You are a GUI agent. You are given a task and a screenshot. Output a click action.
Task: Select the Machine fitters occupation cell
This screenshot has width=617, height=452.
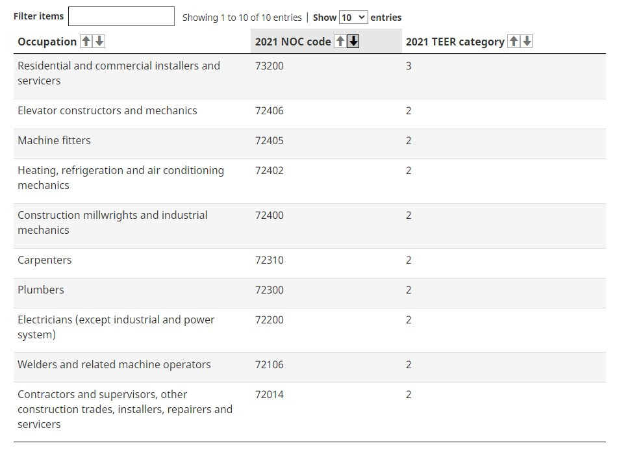click(x=54, y=141)
